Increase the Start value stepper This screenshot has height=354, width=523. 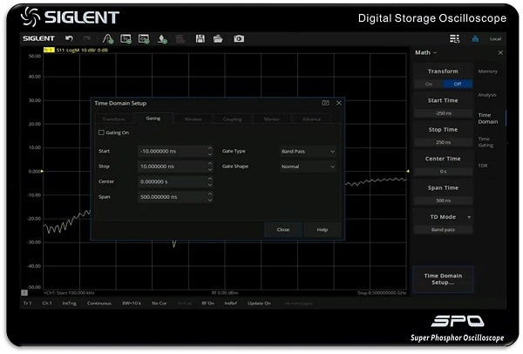(210, 148)
